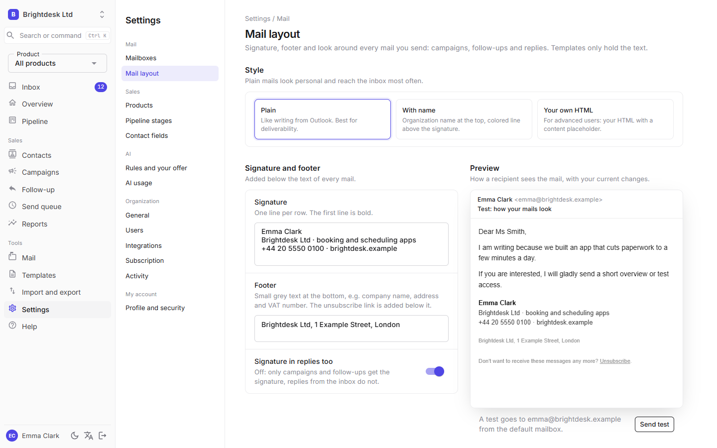The height and width of the screenshot is (448, 717).
Task: Open the Follow-up reply arrow icon
Action: [x=12, y=189]
